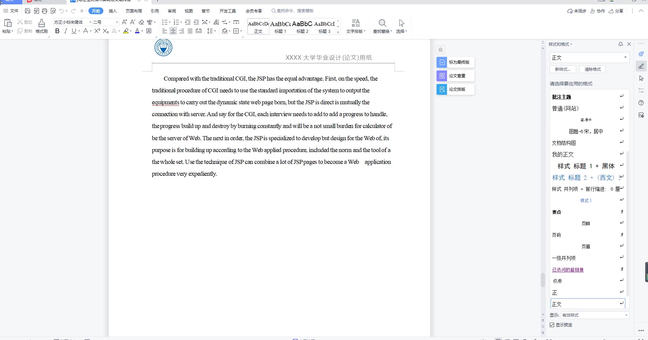Apply the 标题 1 style from gallery
The height and width of the screenshot is (340, 648).
pos(280,26)
